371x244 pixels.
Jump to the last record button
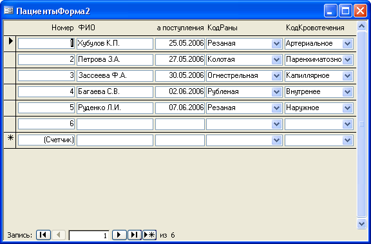135,235
